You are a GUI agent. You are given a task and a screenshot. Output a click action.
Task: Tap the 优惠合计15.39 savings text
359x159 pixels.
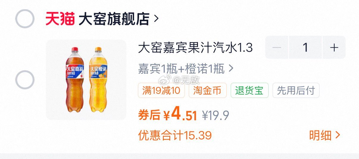(x=175, y=135)
